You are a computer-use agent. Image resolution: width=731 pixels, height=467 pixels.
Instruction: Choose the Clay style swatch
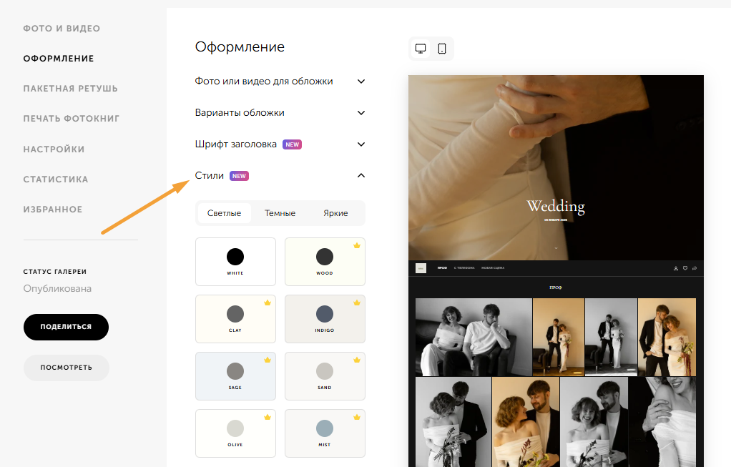point(235,319)
